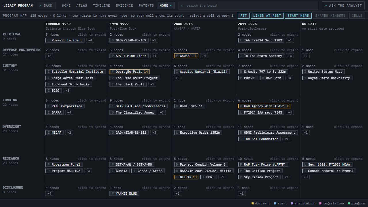This screenshot has height=207, width=368.
Task: Expand the +7 chip next to The Classified Annex
Action: point(162,112)
